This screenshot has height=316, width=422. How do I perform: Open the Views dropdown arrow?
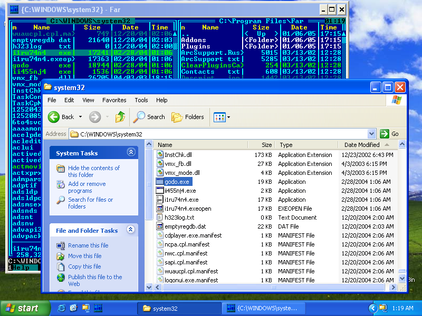click(229, 117)
